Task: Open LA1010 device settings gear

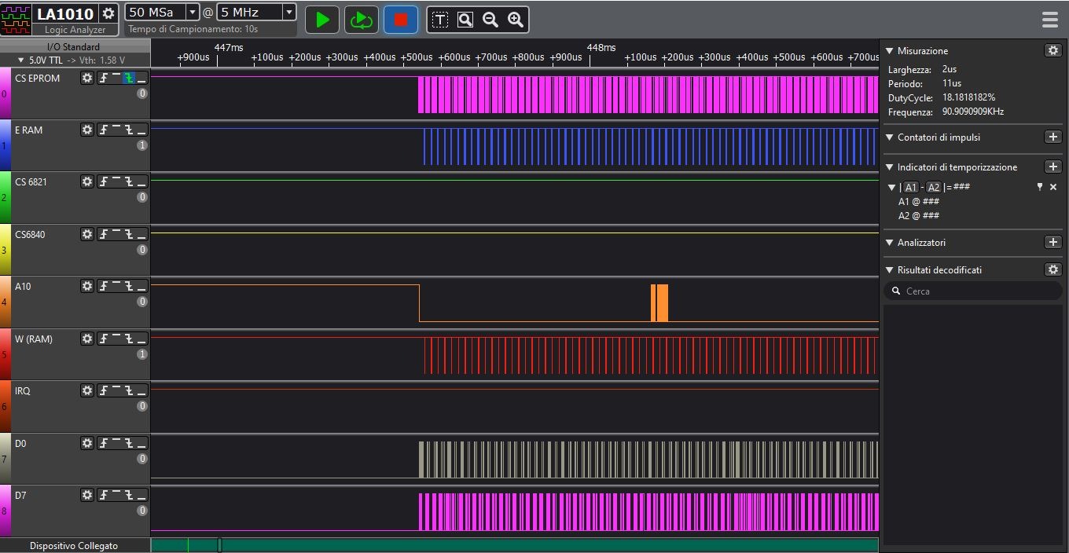Action: (108, 13)
